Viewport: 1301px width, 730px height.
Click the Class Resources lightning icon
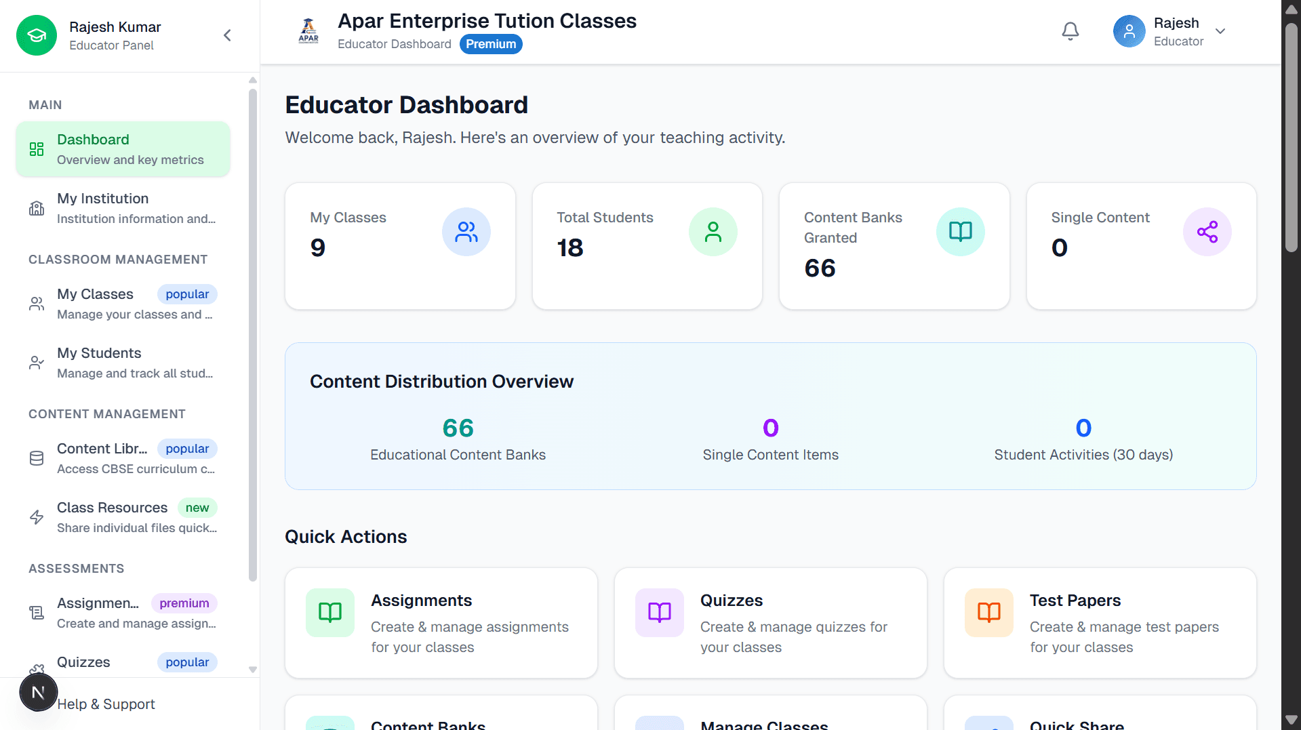[x=37, y=517]
